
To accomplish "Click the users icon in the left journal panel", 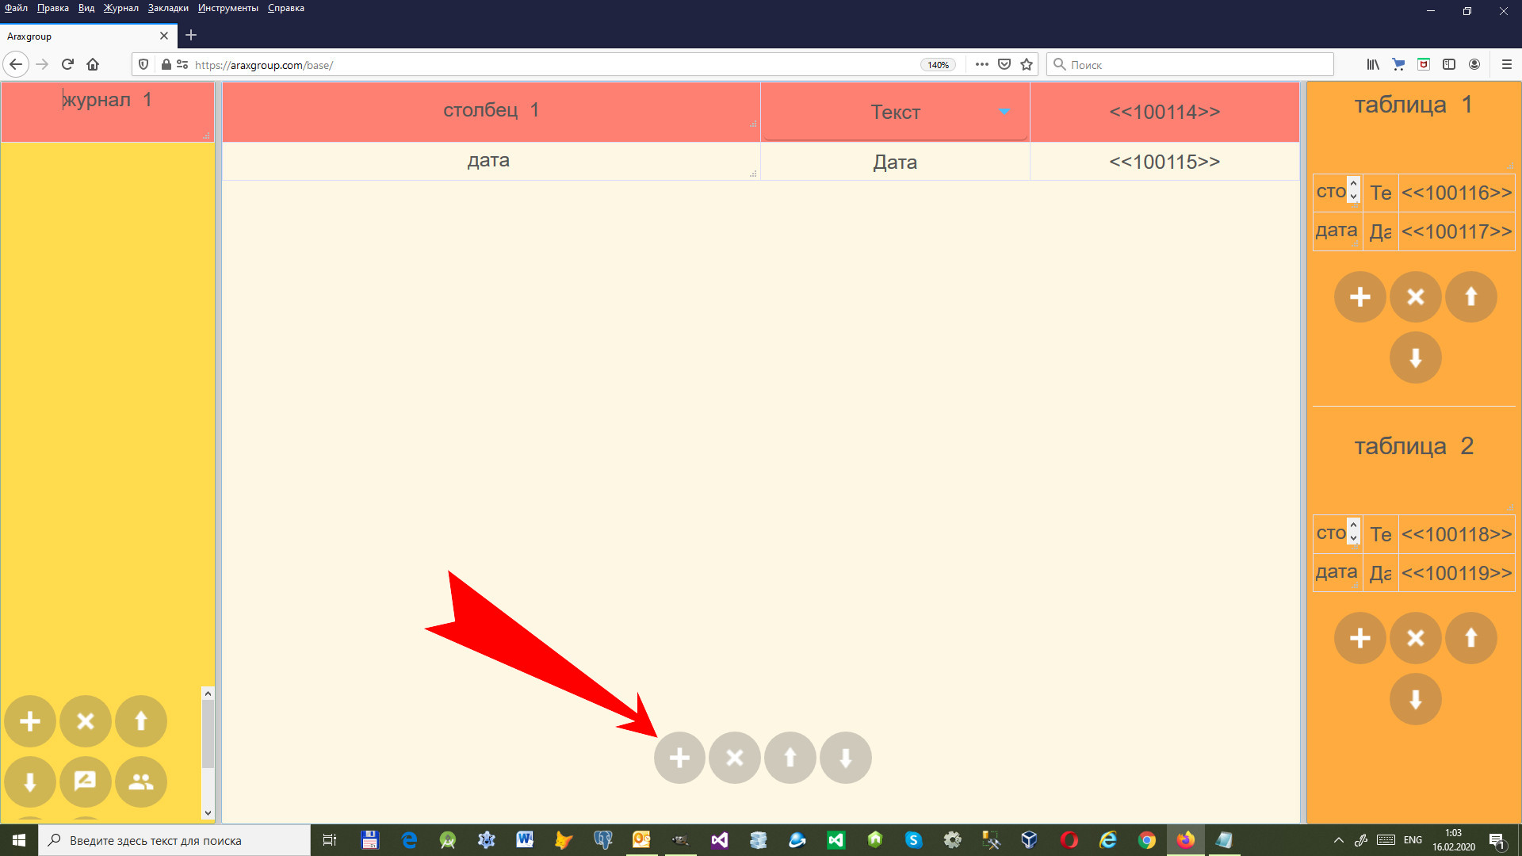I will (x=141, y=781).
